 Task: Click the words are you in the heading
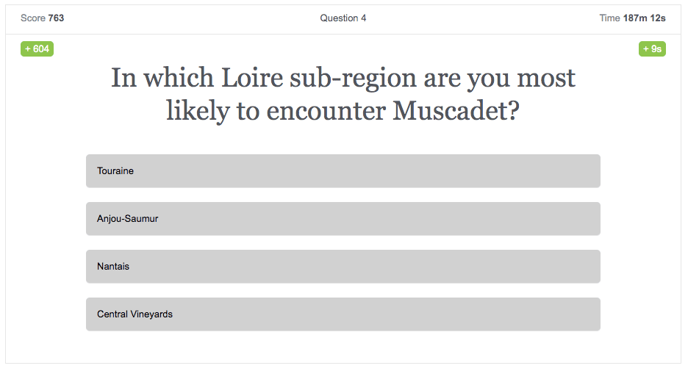467,80
